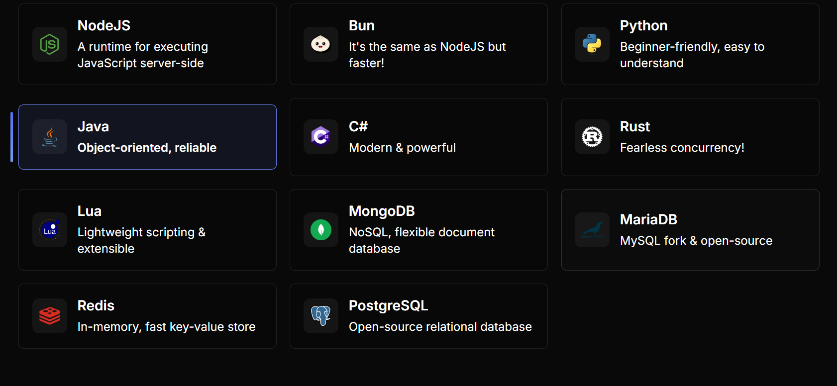The width and height of the screenshot is (837, 386).
Task: Choose the PostgreSQL card title
Action: click(x=389, y=305)
